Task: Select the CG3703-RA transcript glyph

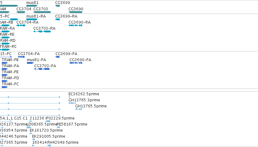Action: click(x=42, y=31)
